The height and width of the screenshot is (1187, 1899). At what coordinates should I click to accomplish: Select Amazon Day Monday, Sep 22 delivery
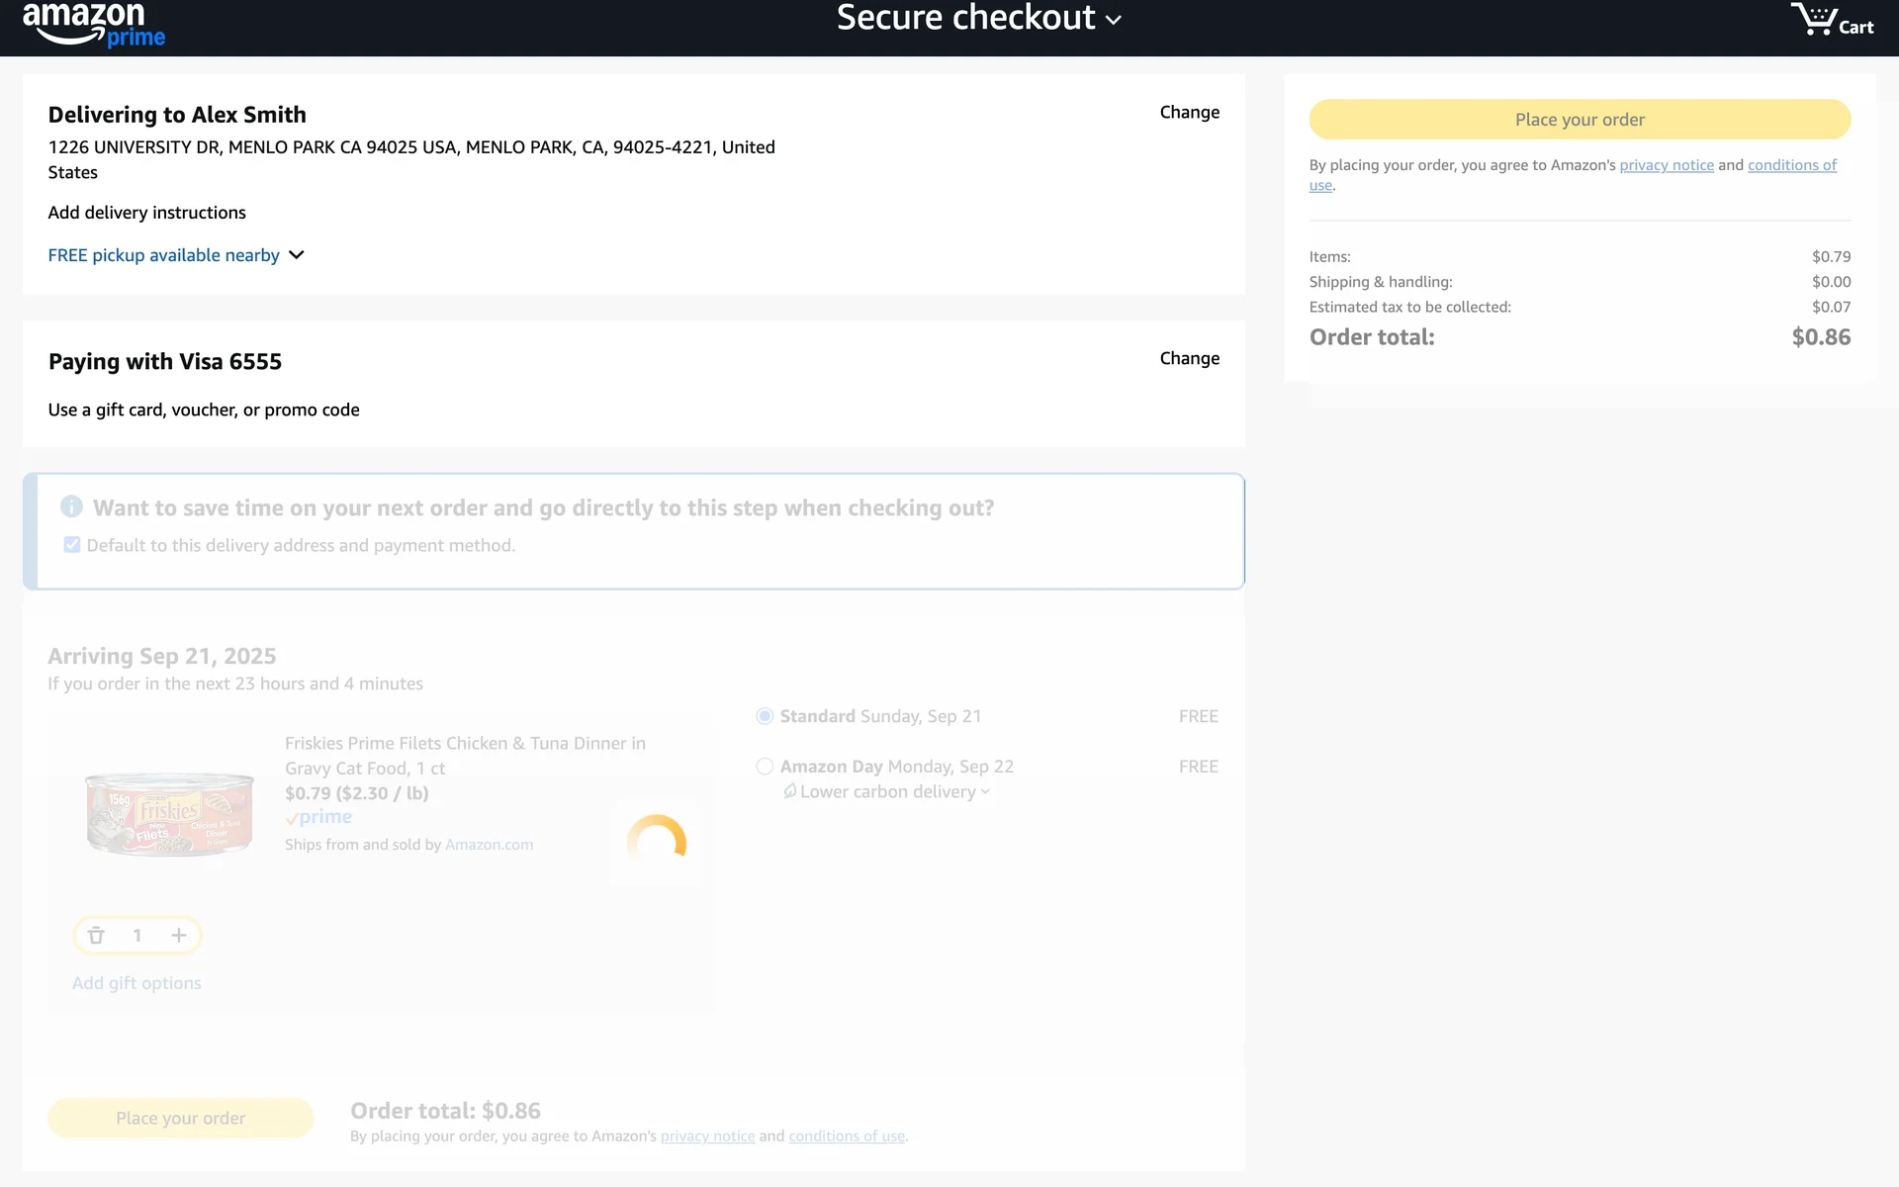click(x=765, y=767)
